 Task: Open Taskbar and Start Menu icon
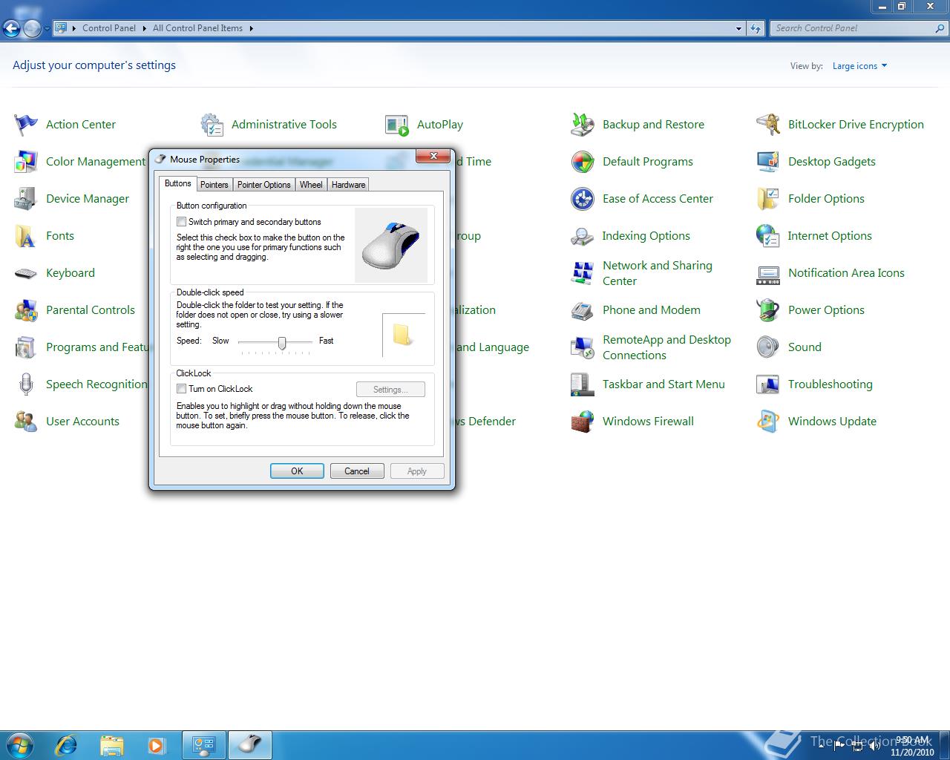(x=583, y=384)
